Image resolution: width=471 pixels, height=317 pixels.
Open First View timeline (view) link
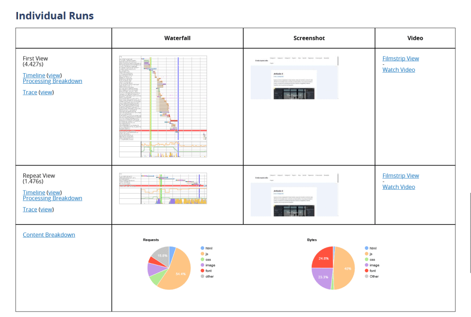(54, 75)
